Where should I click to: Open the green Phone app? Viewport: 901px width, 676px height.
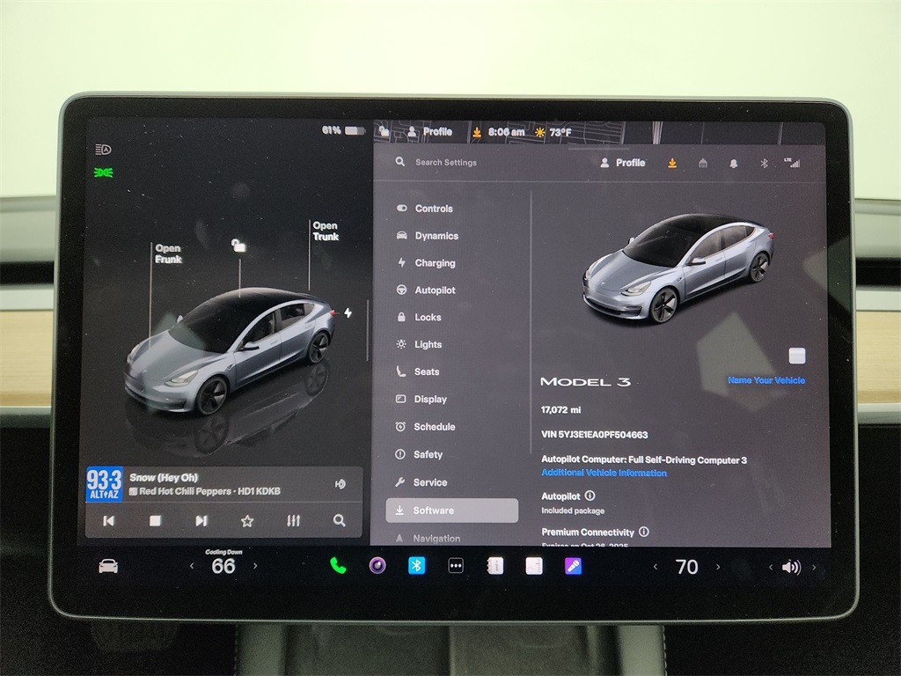click(x=338, y=566)
